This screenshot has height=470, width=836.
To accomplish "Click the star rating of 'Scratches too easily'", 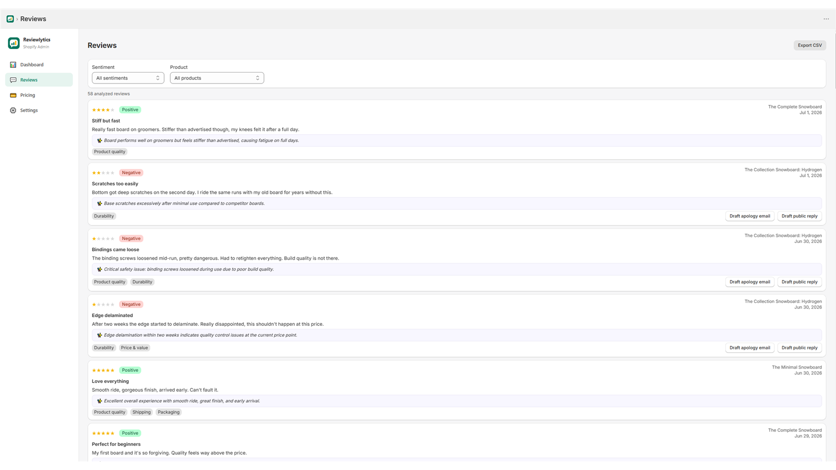I will point(103,173).
